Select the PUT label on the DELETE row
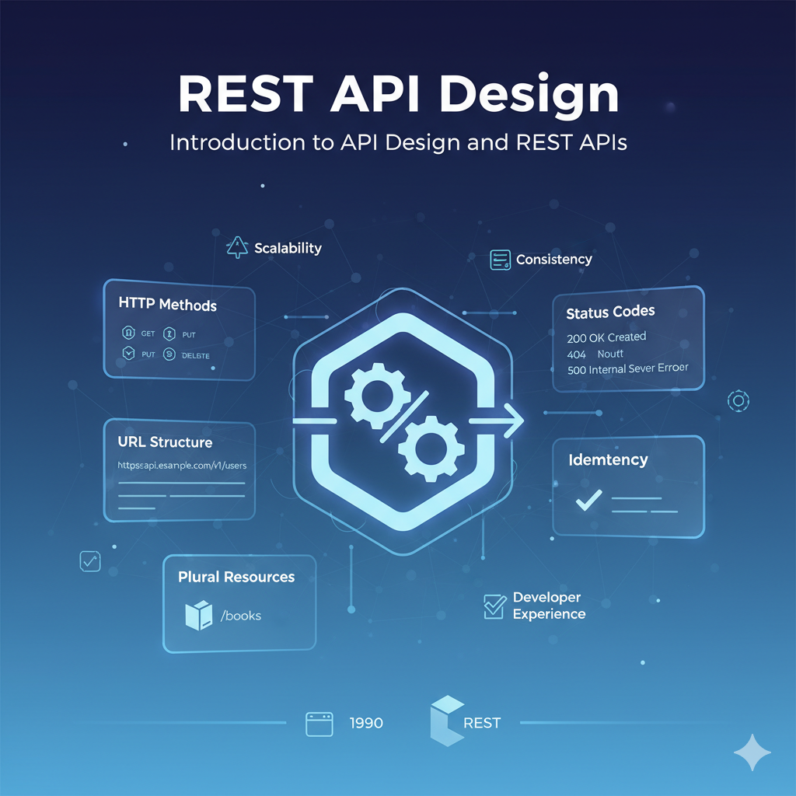This screenshot has width=796, height=796. click(148, 354)
